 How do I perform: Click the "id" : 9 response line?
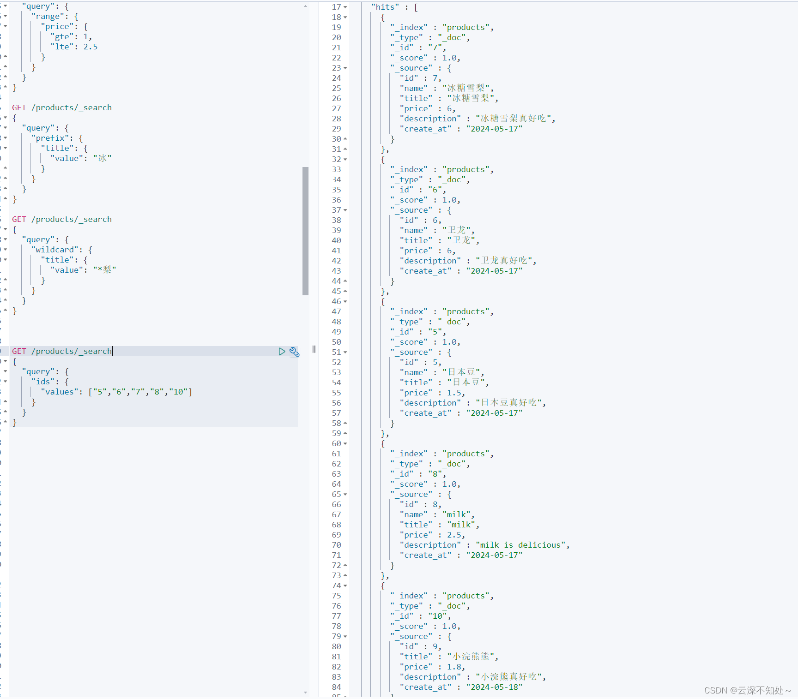pos(421,647)
